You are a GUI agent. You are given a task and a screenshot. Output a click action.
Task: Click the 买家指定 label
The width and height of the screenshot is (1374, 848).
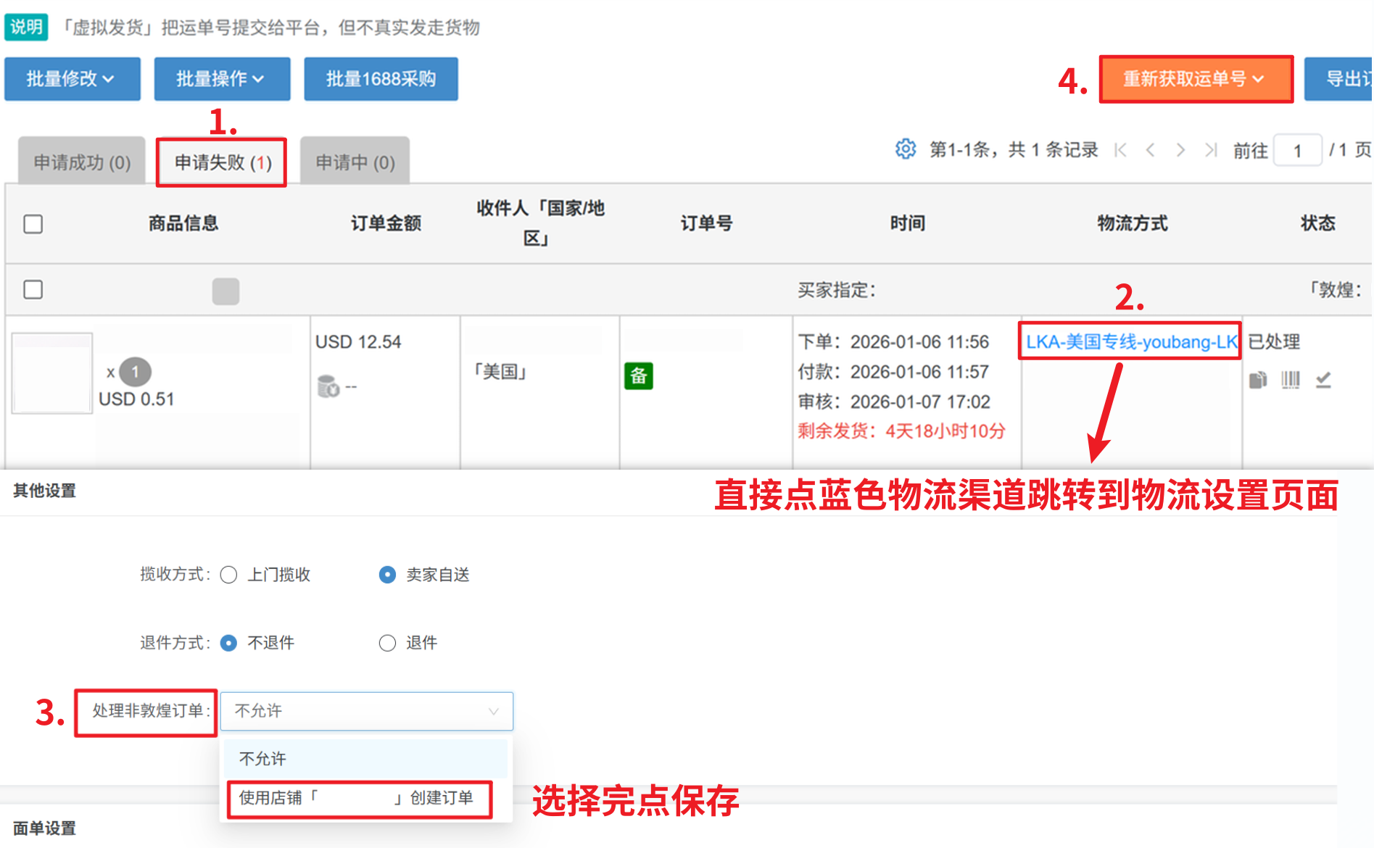(837, 290)
